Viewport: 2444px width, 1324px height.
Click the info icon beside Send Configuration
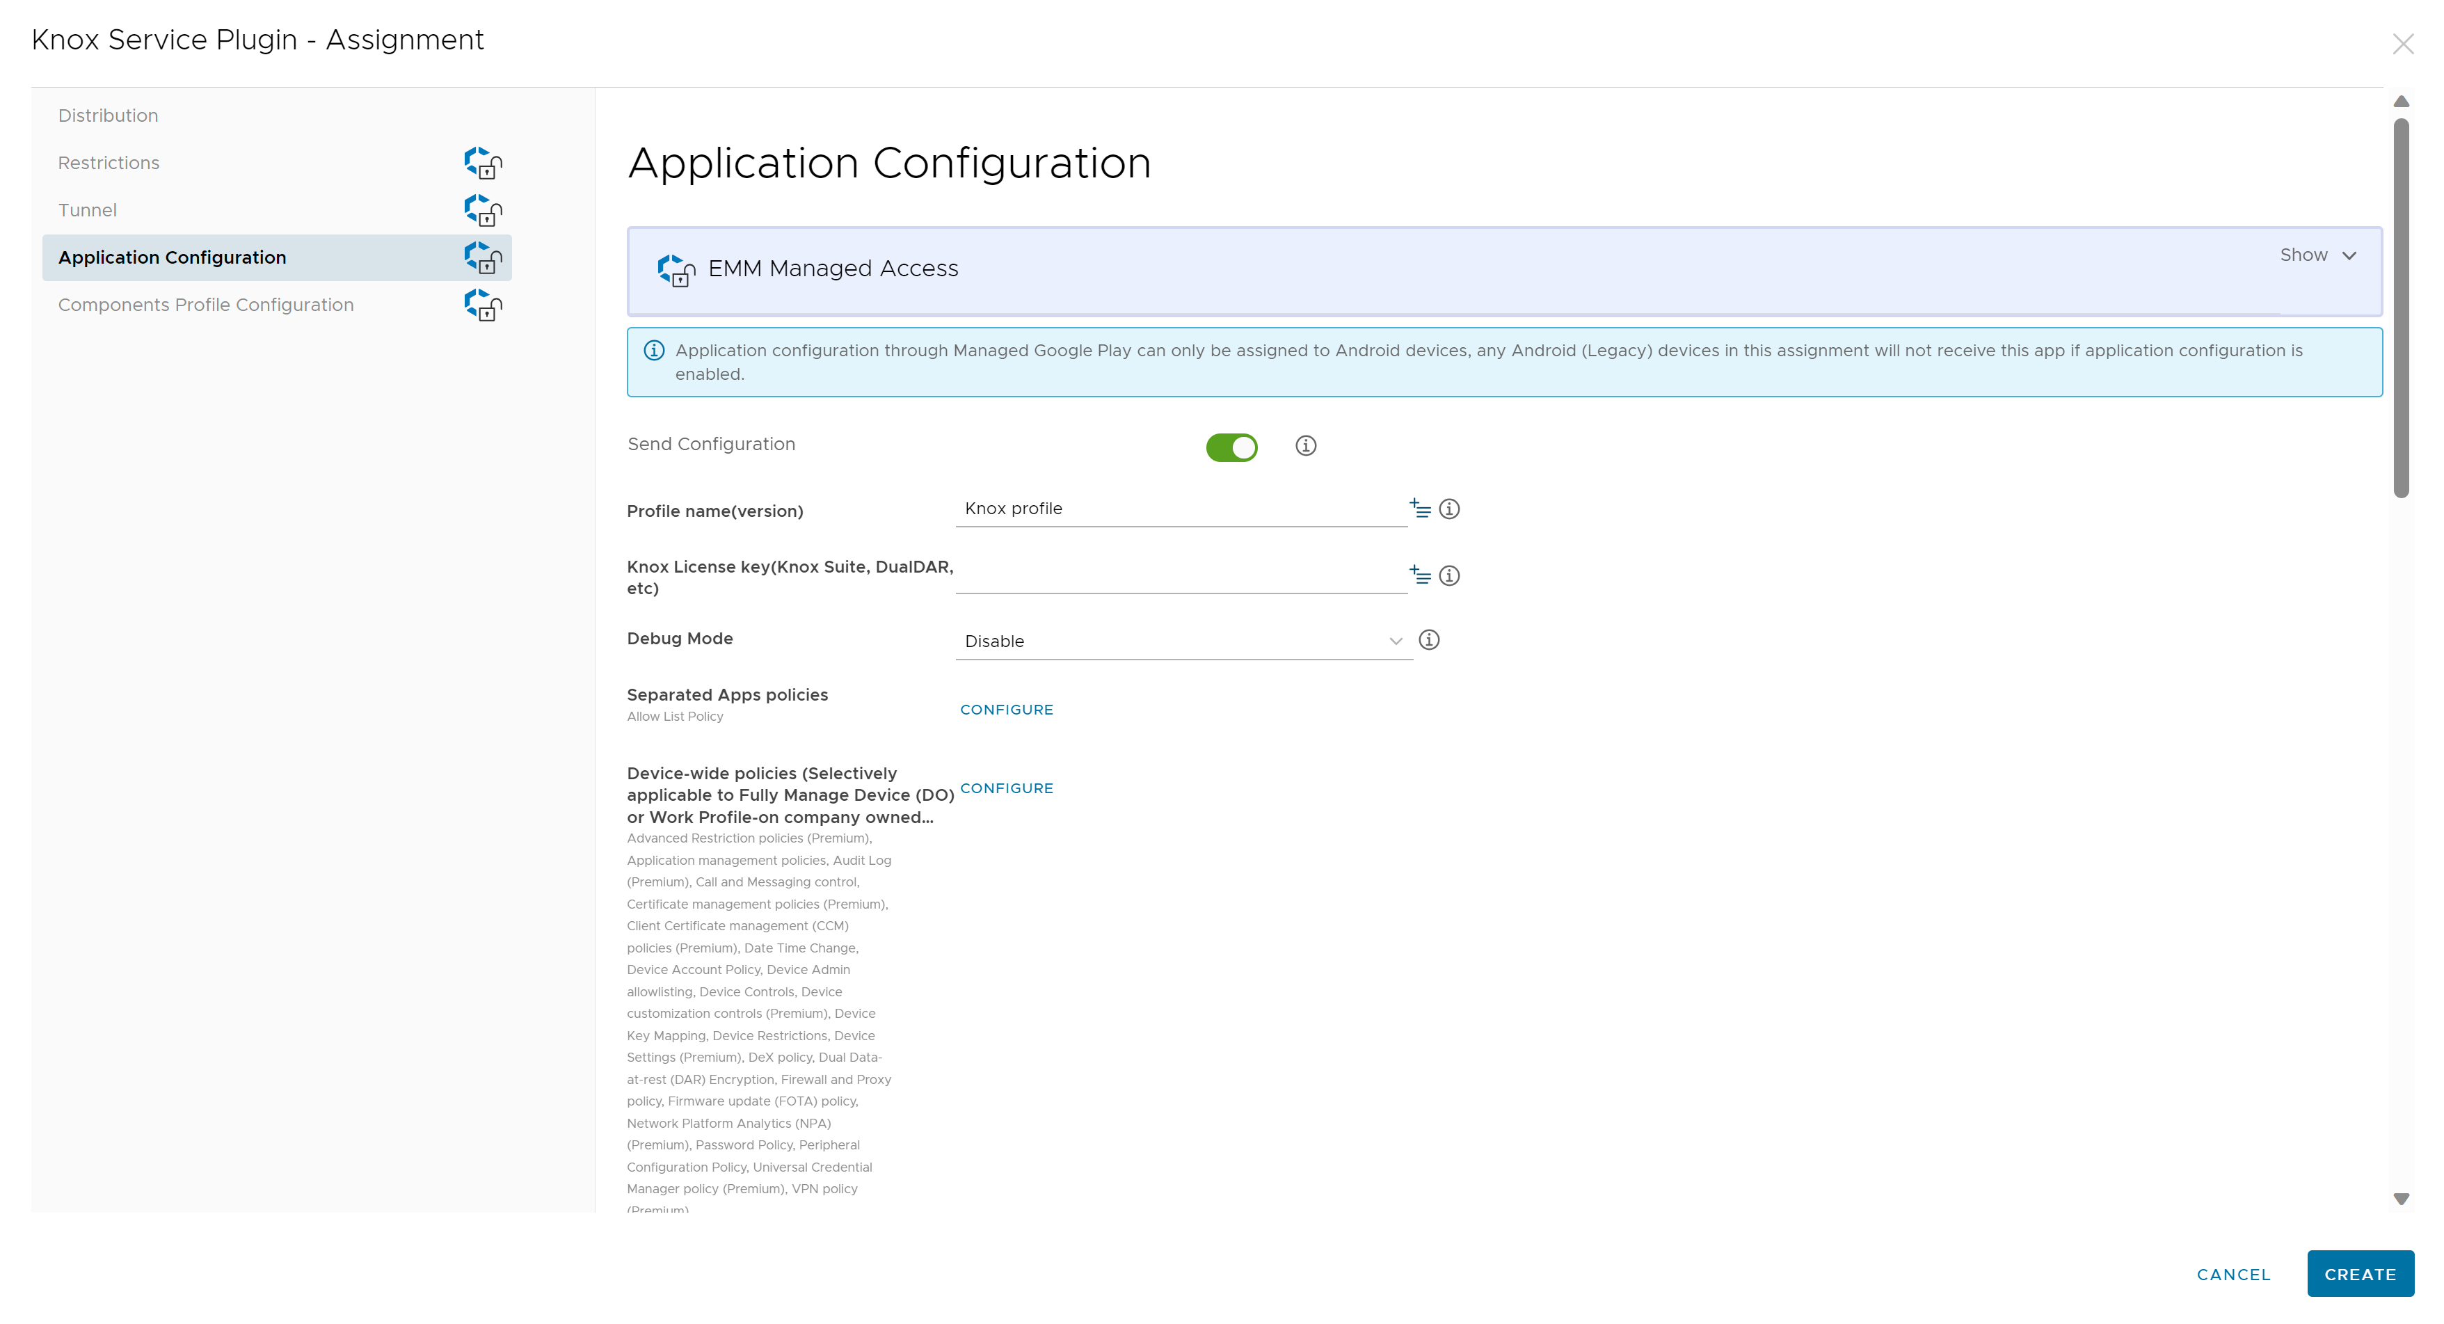click(x=1306, y=445)
